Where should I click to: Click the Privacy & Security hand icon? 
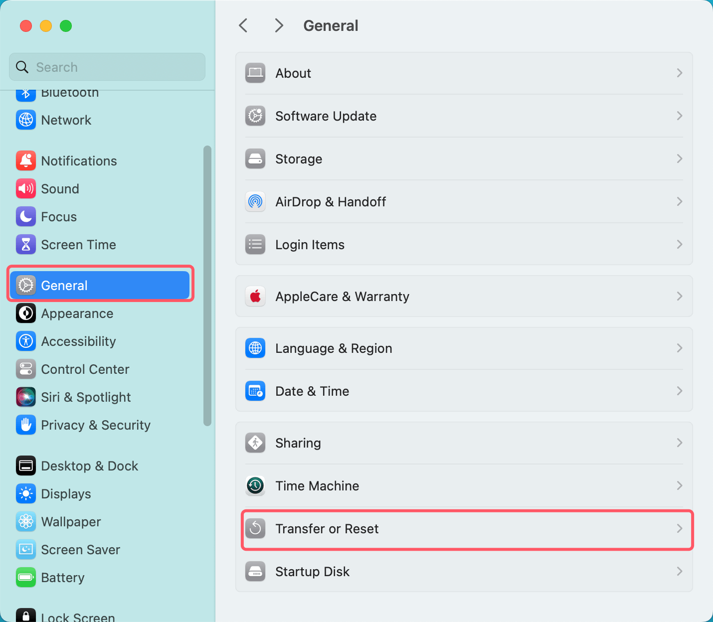[25, 425]
